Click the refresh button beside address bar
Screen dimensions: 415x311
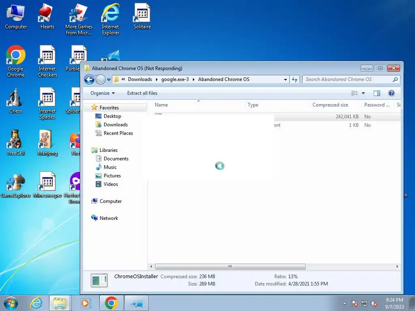(x=295, y=79)
